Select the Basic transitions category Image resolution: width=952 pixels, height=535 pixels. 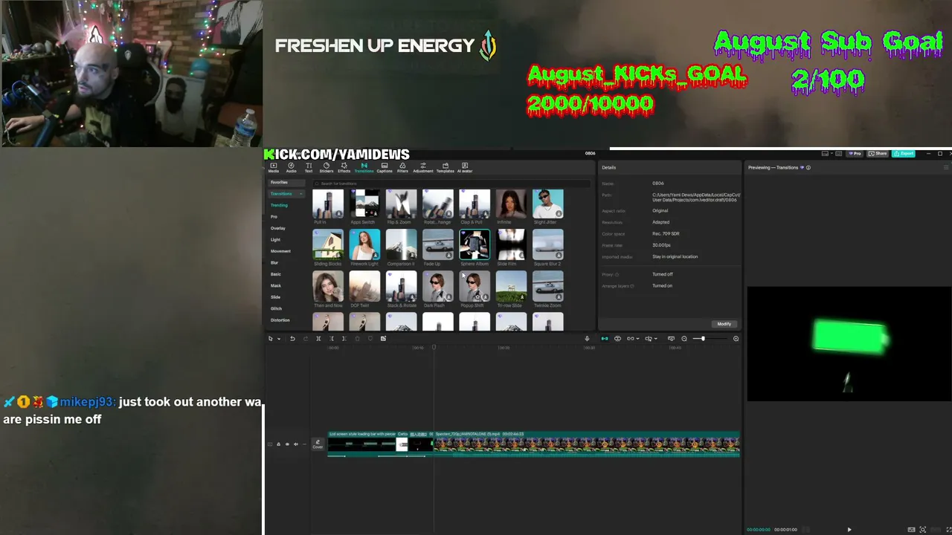point(275,274)
